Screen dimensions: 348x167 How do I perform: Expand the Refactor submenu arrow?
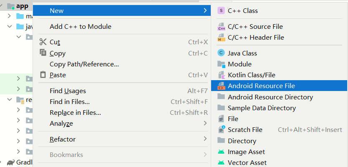(x=205, y=139)
